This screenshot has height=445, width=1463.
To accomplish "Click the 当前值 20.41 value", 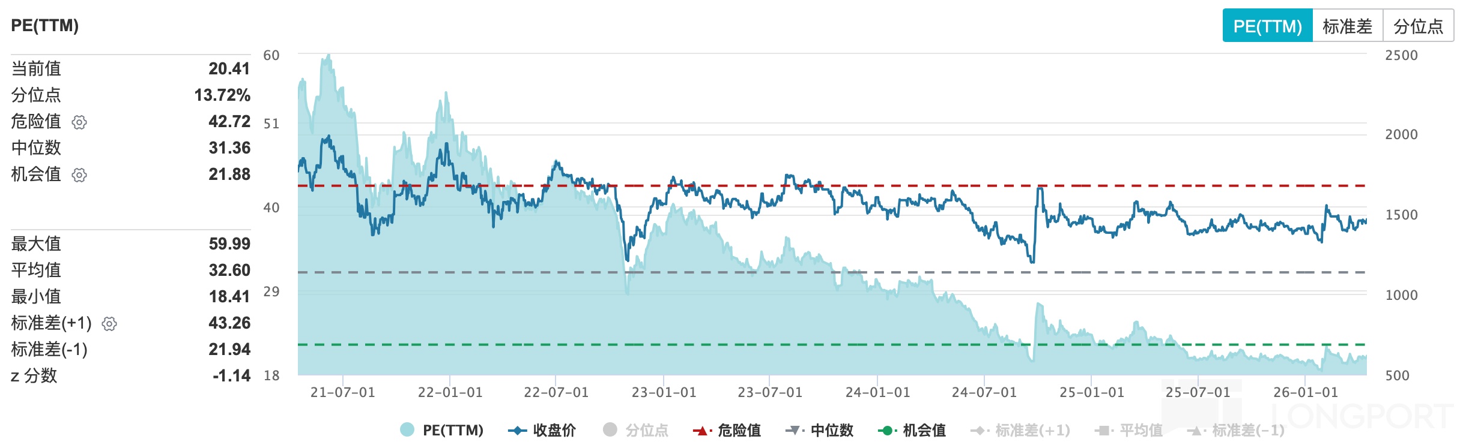I will tap(229, 69).
